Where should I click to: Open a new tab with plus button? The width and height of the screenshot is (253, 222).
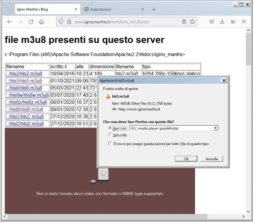[x=153, y=9]
